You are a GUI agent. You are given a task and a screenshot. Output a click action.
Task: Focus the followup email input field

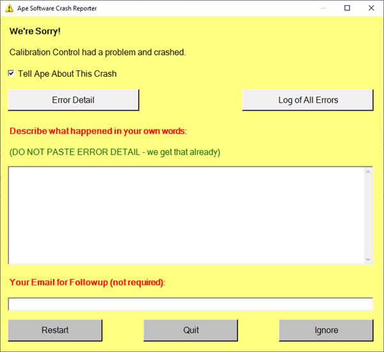coord(191,304)
